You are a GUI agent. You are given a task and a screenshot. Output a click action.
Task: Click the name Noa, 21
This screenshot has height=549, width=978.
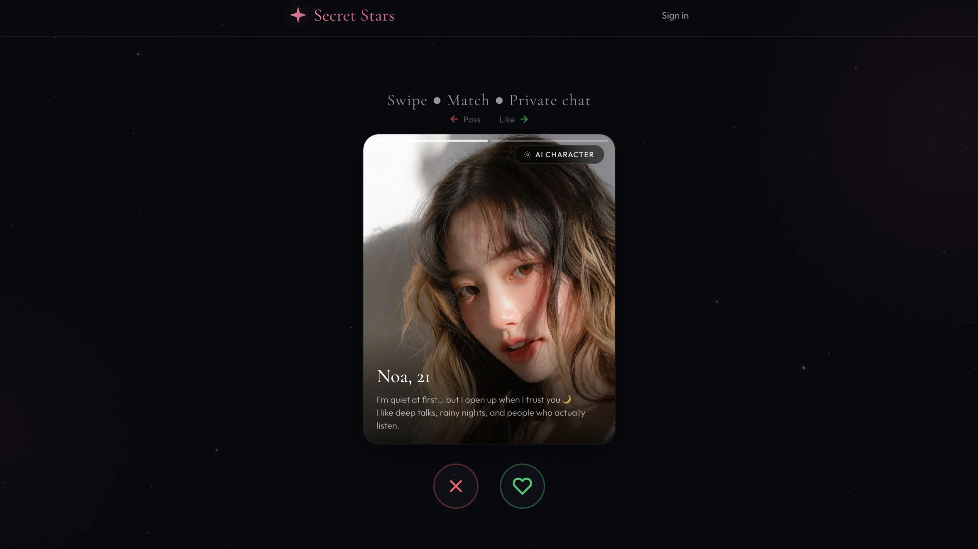pos(403,376)
